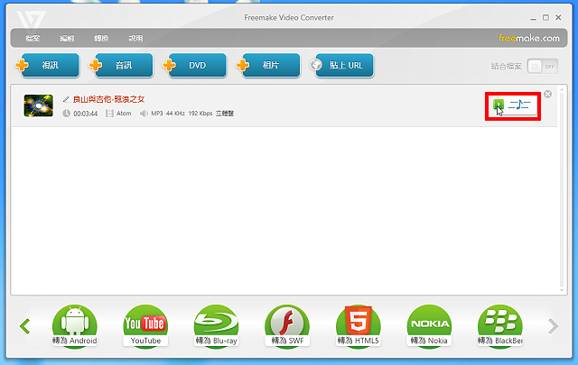The width and height of the screenshot is (578, 365).
Task: Click the clock duration icon
Action: pyautogui.click(x=66, y=114)
